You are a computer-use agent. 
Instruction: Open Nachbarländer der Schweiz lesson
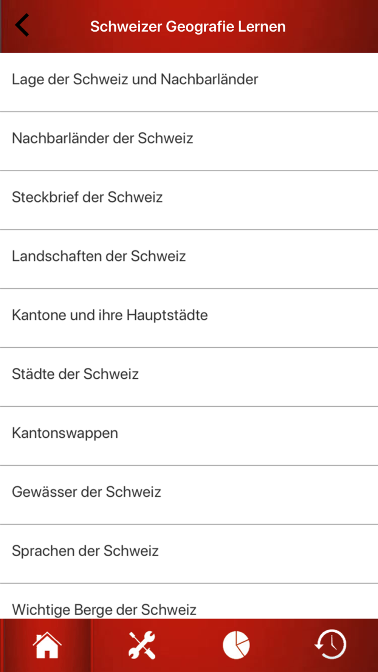(189, 141)
